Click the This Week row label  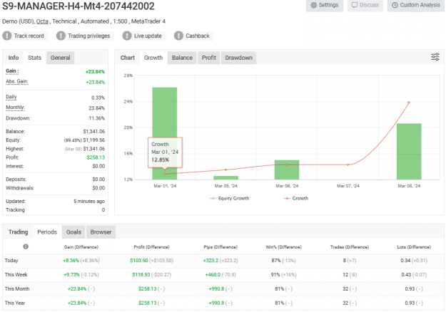[x=16, y=275]
